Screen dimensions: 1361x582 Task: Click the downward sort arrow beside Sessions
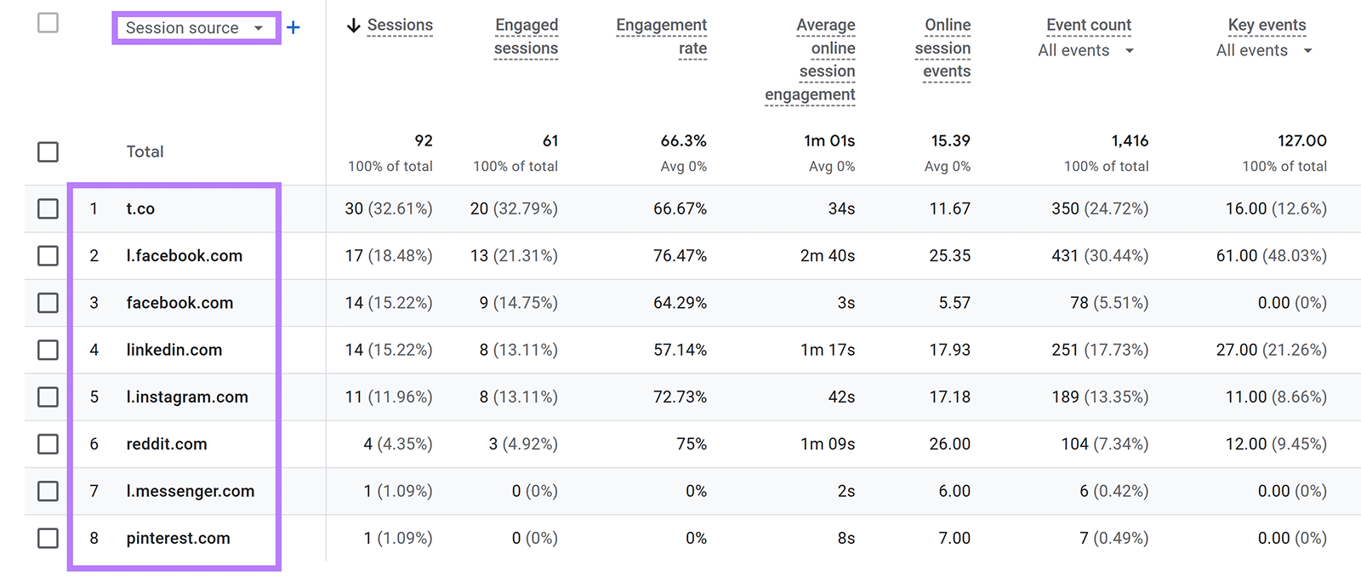tap(352, 26)
